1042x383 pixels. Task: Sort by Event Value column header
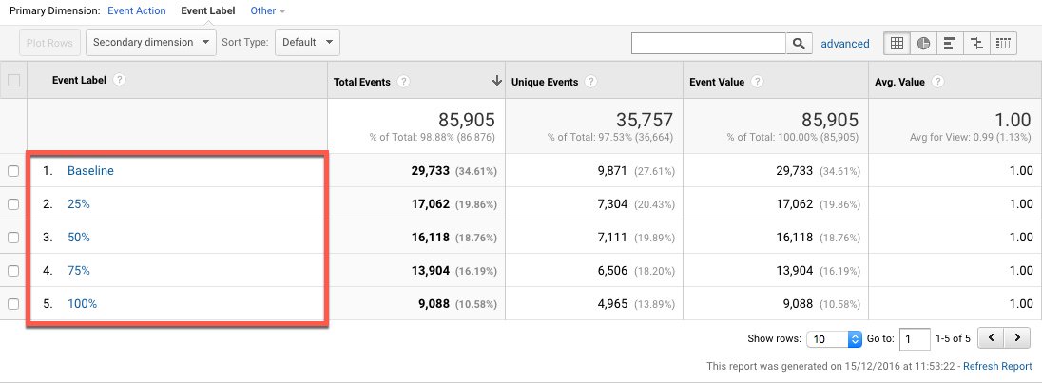click(717, 83)
